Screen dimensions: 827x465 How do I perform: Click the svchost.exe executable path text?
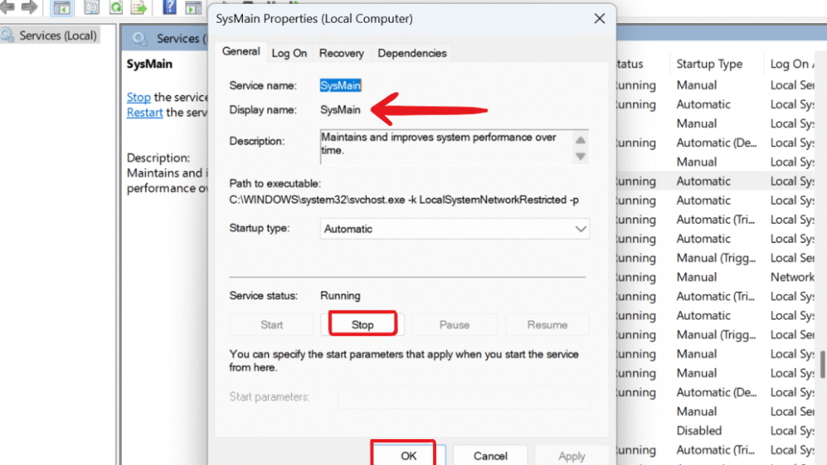point(404,200)
